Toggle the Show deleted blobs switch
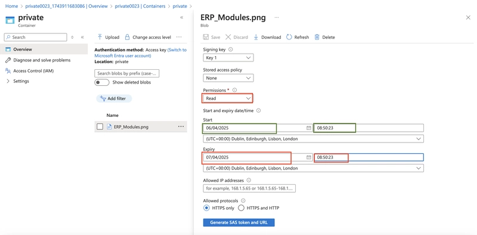The height and width of the screenshot is (235, 477). tap(101, 82)
